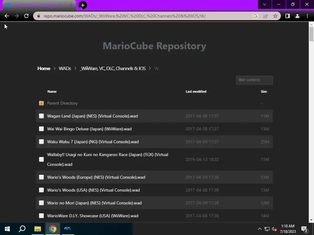Reload the page with refresh icon
The image size is (314, 235).
(26, 16)
